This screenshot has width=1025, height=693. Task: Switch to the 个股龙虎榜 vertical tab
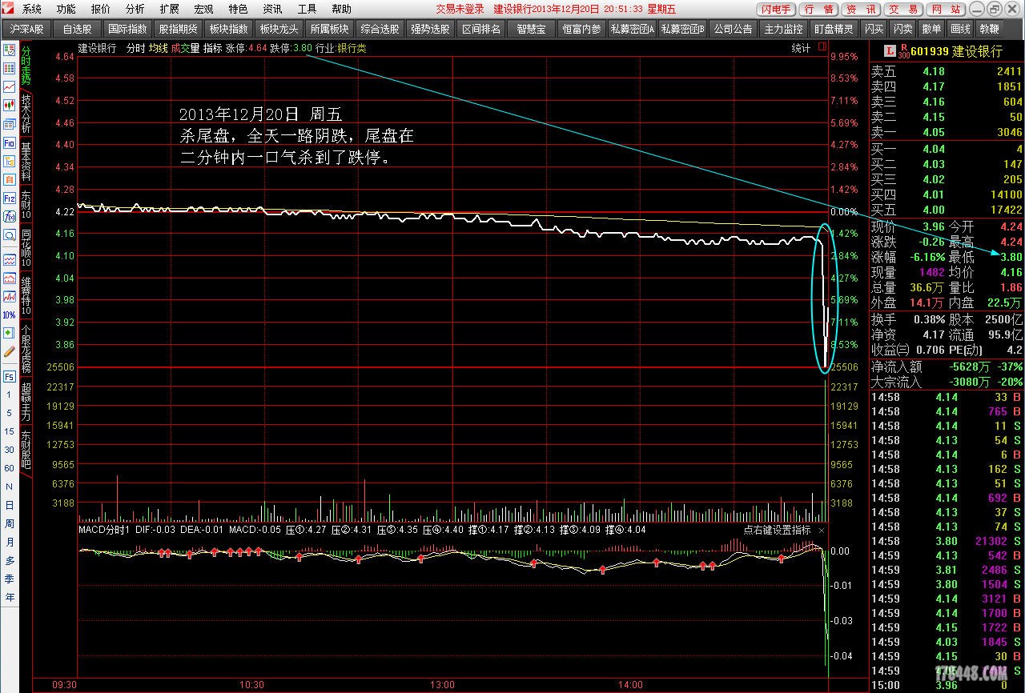(x=26, y=348)
